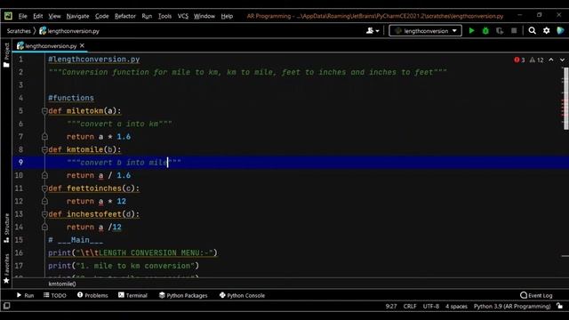Open the Window menu
Image resolution: width=569 pixels, height=320 pixels.
204,16
